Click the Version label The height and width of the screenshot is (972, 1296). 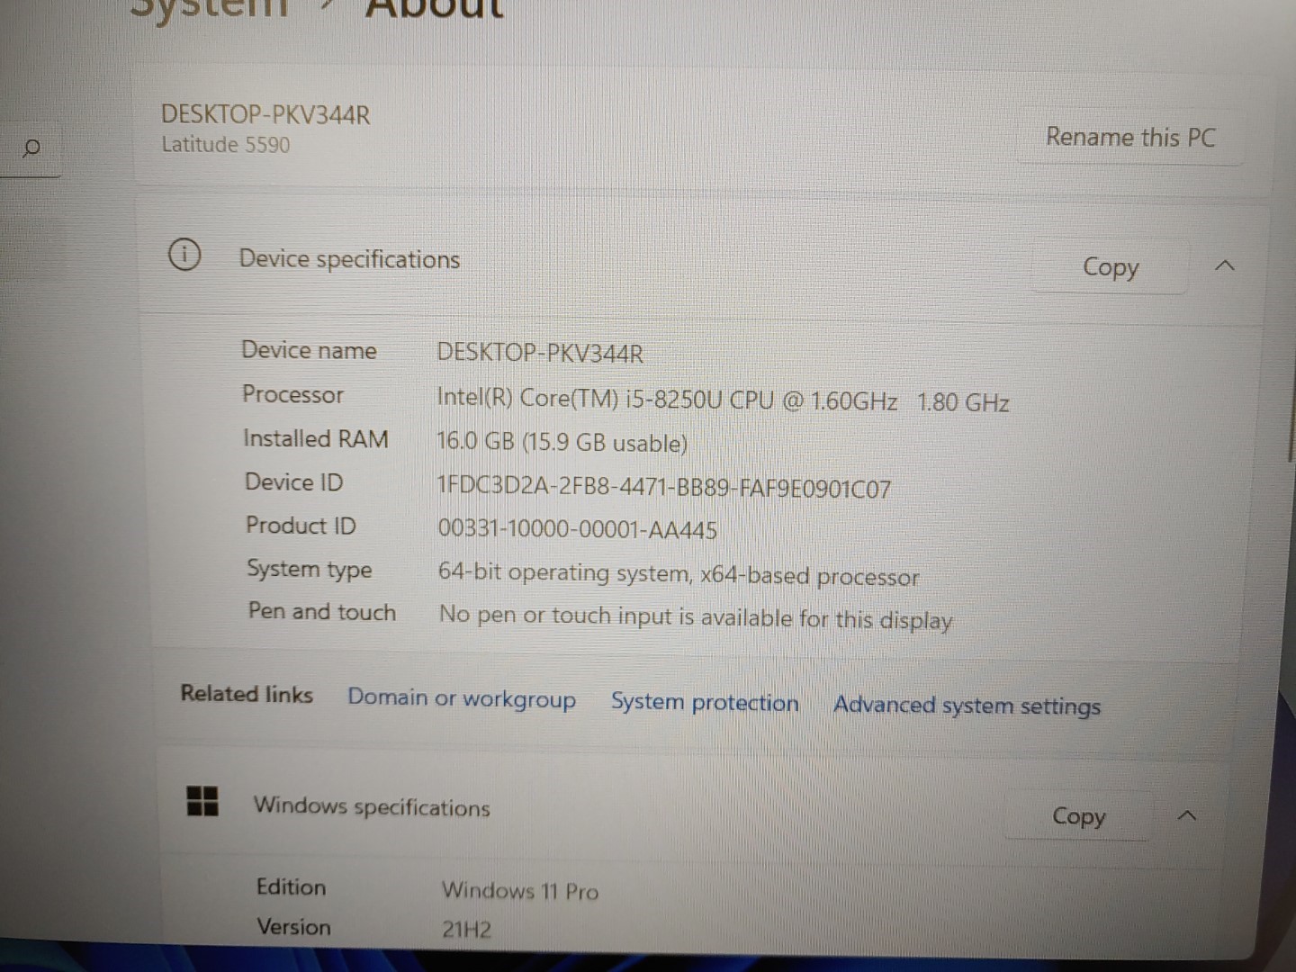(293, 927)
